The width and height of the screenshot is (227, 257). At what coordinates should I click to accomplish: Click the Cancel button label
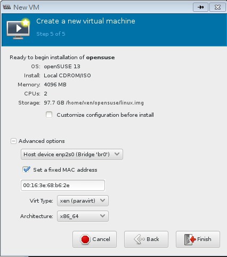coord(101,239)
